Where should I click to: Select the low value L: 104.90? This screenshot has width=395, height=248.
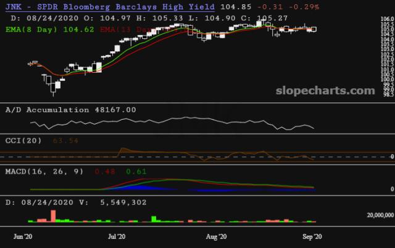[x=212, y=18]
